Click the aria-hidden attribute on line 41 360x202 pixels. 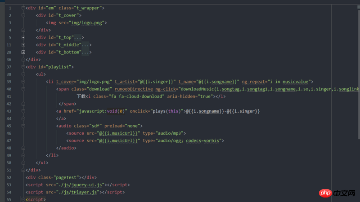point(181,97)
